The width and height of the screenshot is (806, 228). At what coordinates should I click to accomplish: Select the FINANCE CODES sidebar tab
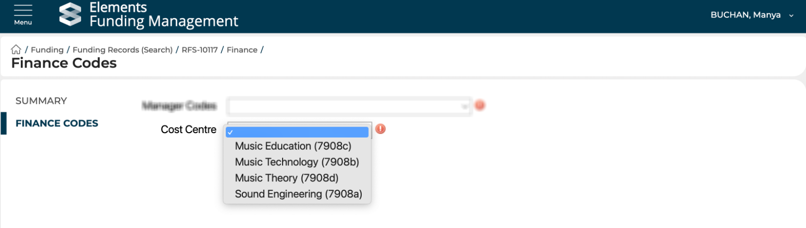[x=57, y=123]
